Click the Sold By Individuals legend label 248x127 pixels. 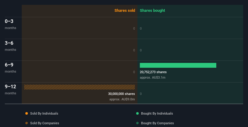pos(44,113)
